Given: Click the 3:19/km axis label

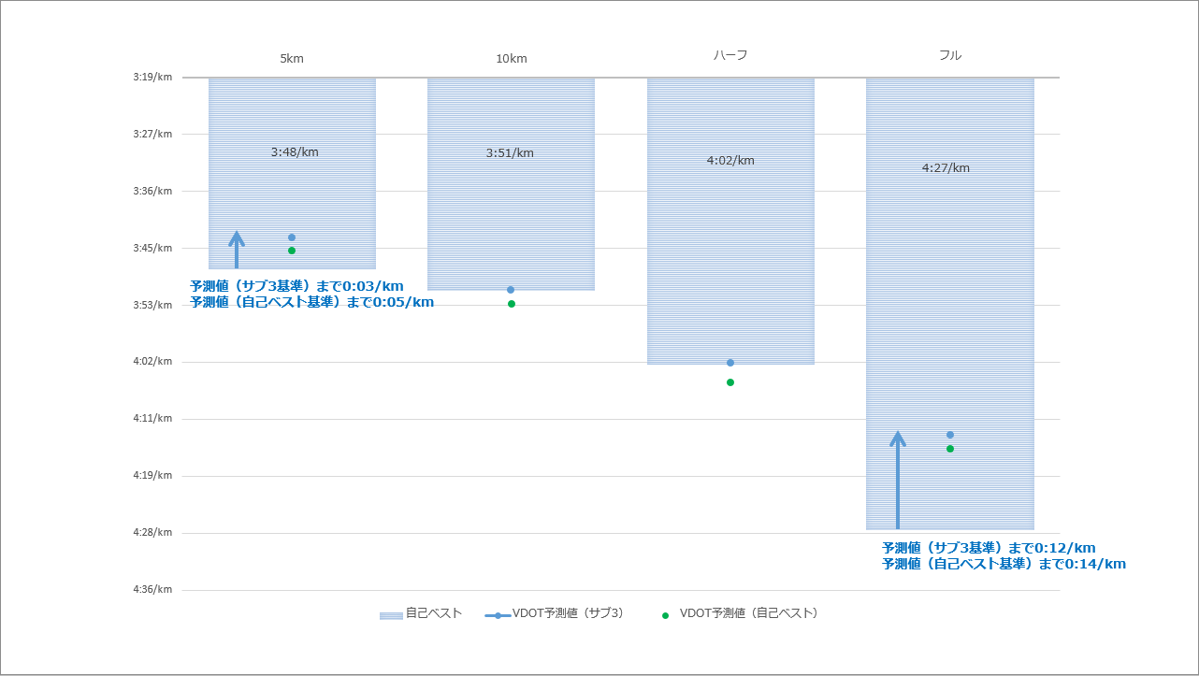Looking at the screenshot, I should 152,77.
